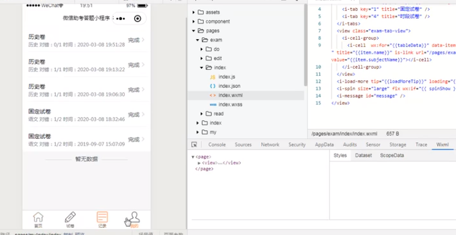Screen dimensions: 456x235
Task: Click the braces icon of index.json
Action: 213,86
